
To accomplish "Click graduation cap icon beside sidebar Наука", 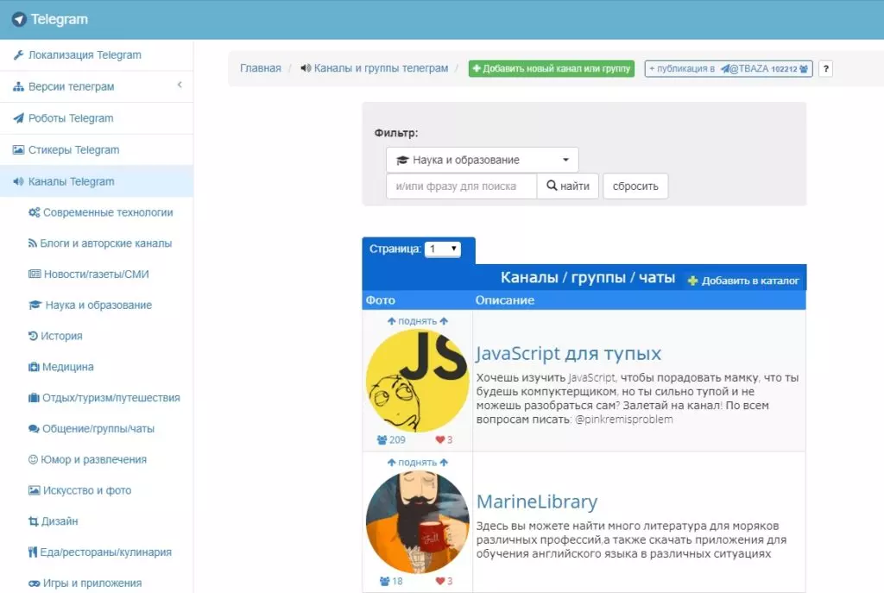I will pos(35,305).
